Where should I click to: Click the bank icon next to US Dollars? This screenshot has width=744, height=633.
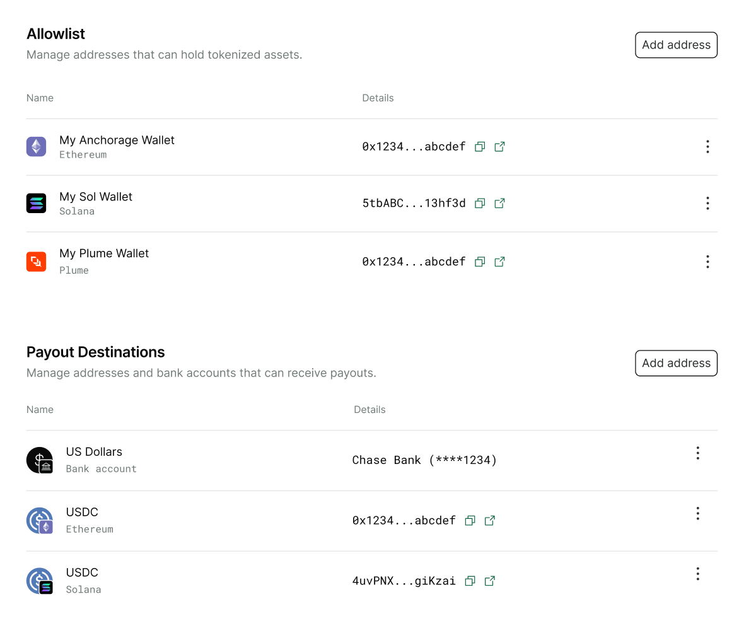pyautogui.click(x=40, y=460)
